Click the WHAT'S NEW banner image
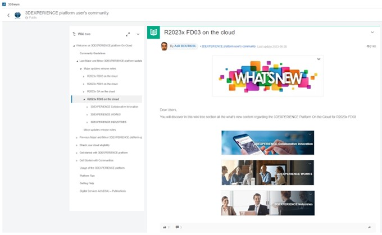Image resolution: width=382 pixels, height=235 pixels. click(x=268, y=76)
